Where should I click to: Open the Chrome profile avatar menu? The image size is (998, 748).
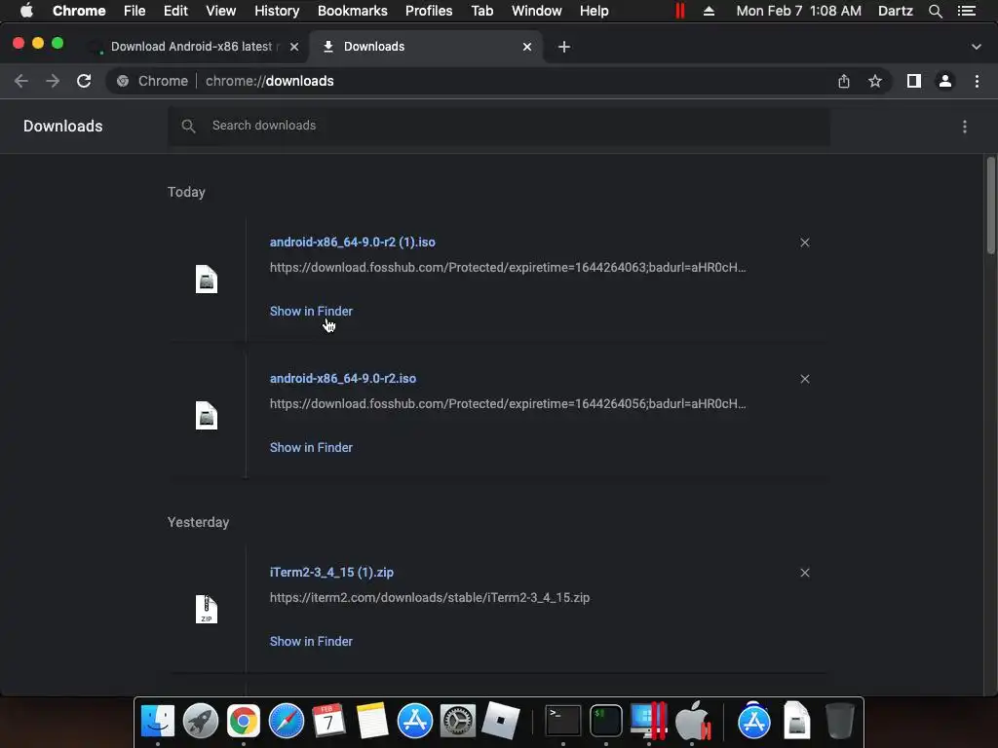click(945, 81)
